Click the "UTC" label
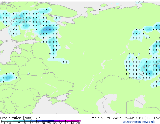This screenshot has width=160, height=124. click(139, 118)
